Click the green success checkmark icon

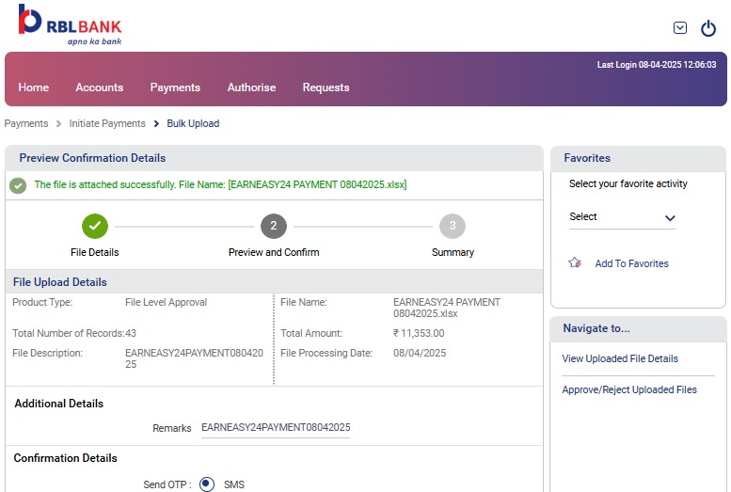(18, 185)
